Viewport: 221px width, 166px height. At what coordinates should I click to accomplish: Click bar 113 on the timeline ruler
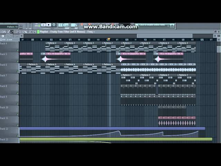pos(145,40)
